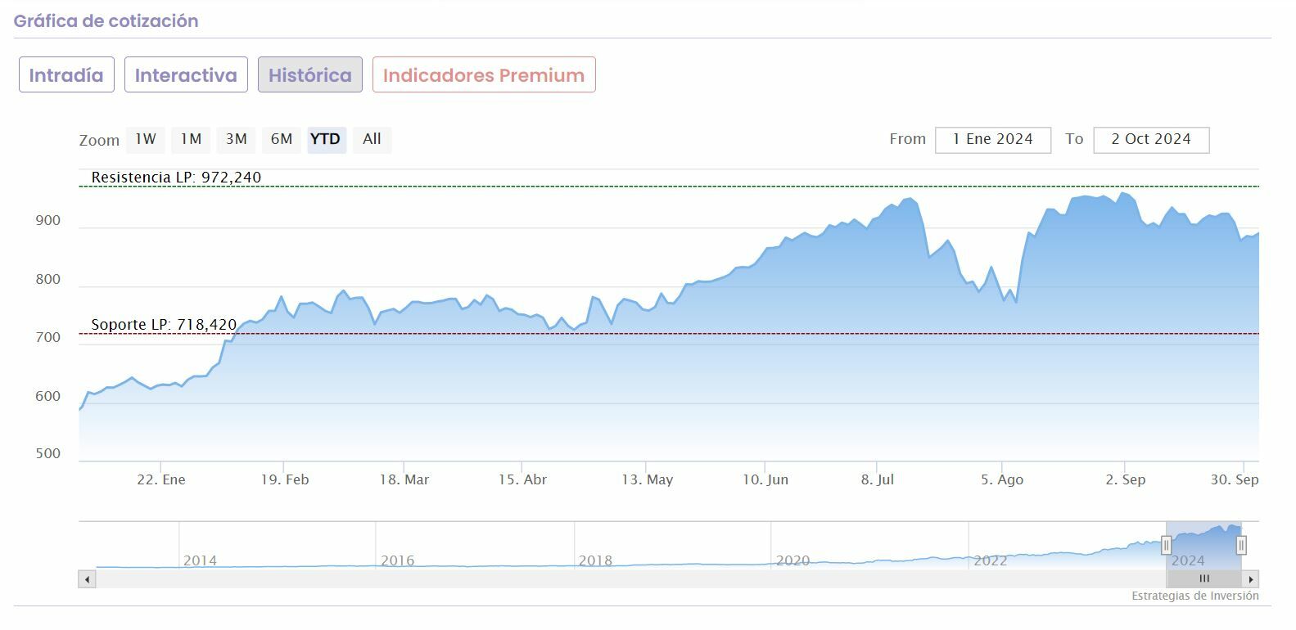Set zoom range to 1M
The width and height of the screenshot is (1296, 630).
pos(191,139)
